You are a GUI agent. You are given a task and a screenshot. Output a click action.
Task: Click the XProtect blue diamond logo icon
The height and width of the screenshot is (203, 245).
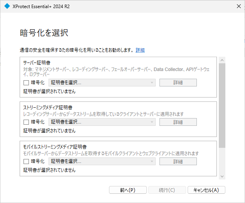[7, 6]
